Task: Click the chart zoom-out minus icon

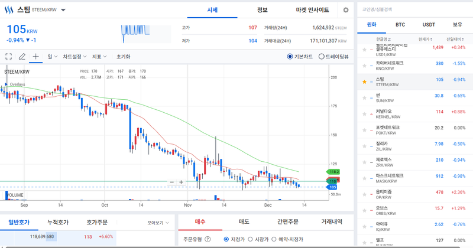Action: click(x=171, y=182)
